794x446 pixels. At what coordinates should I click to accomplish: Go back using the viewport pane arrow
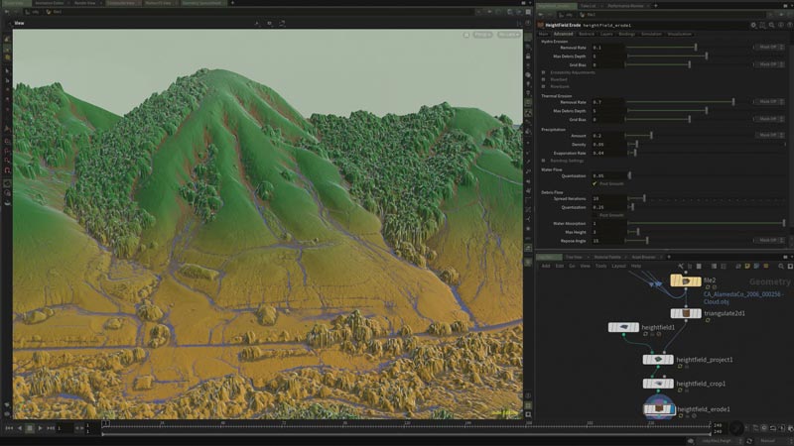[x=7, y=12]
